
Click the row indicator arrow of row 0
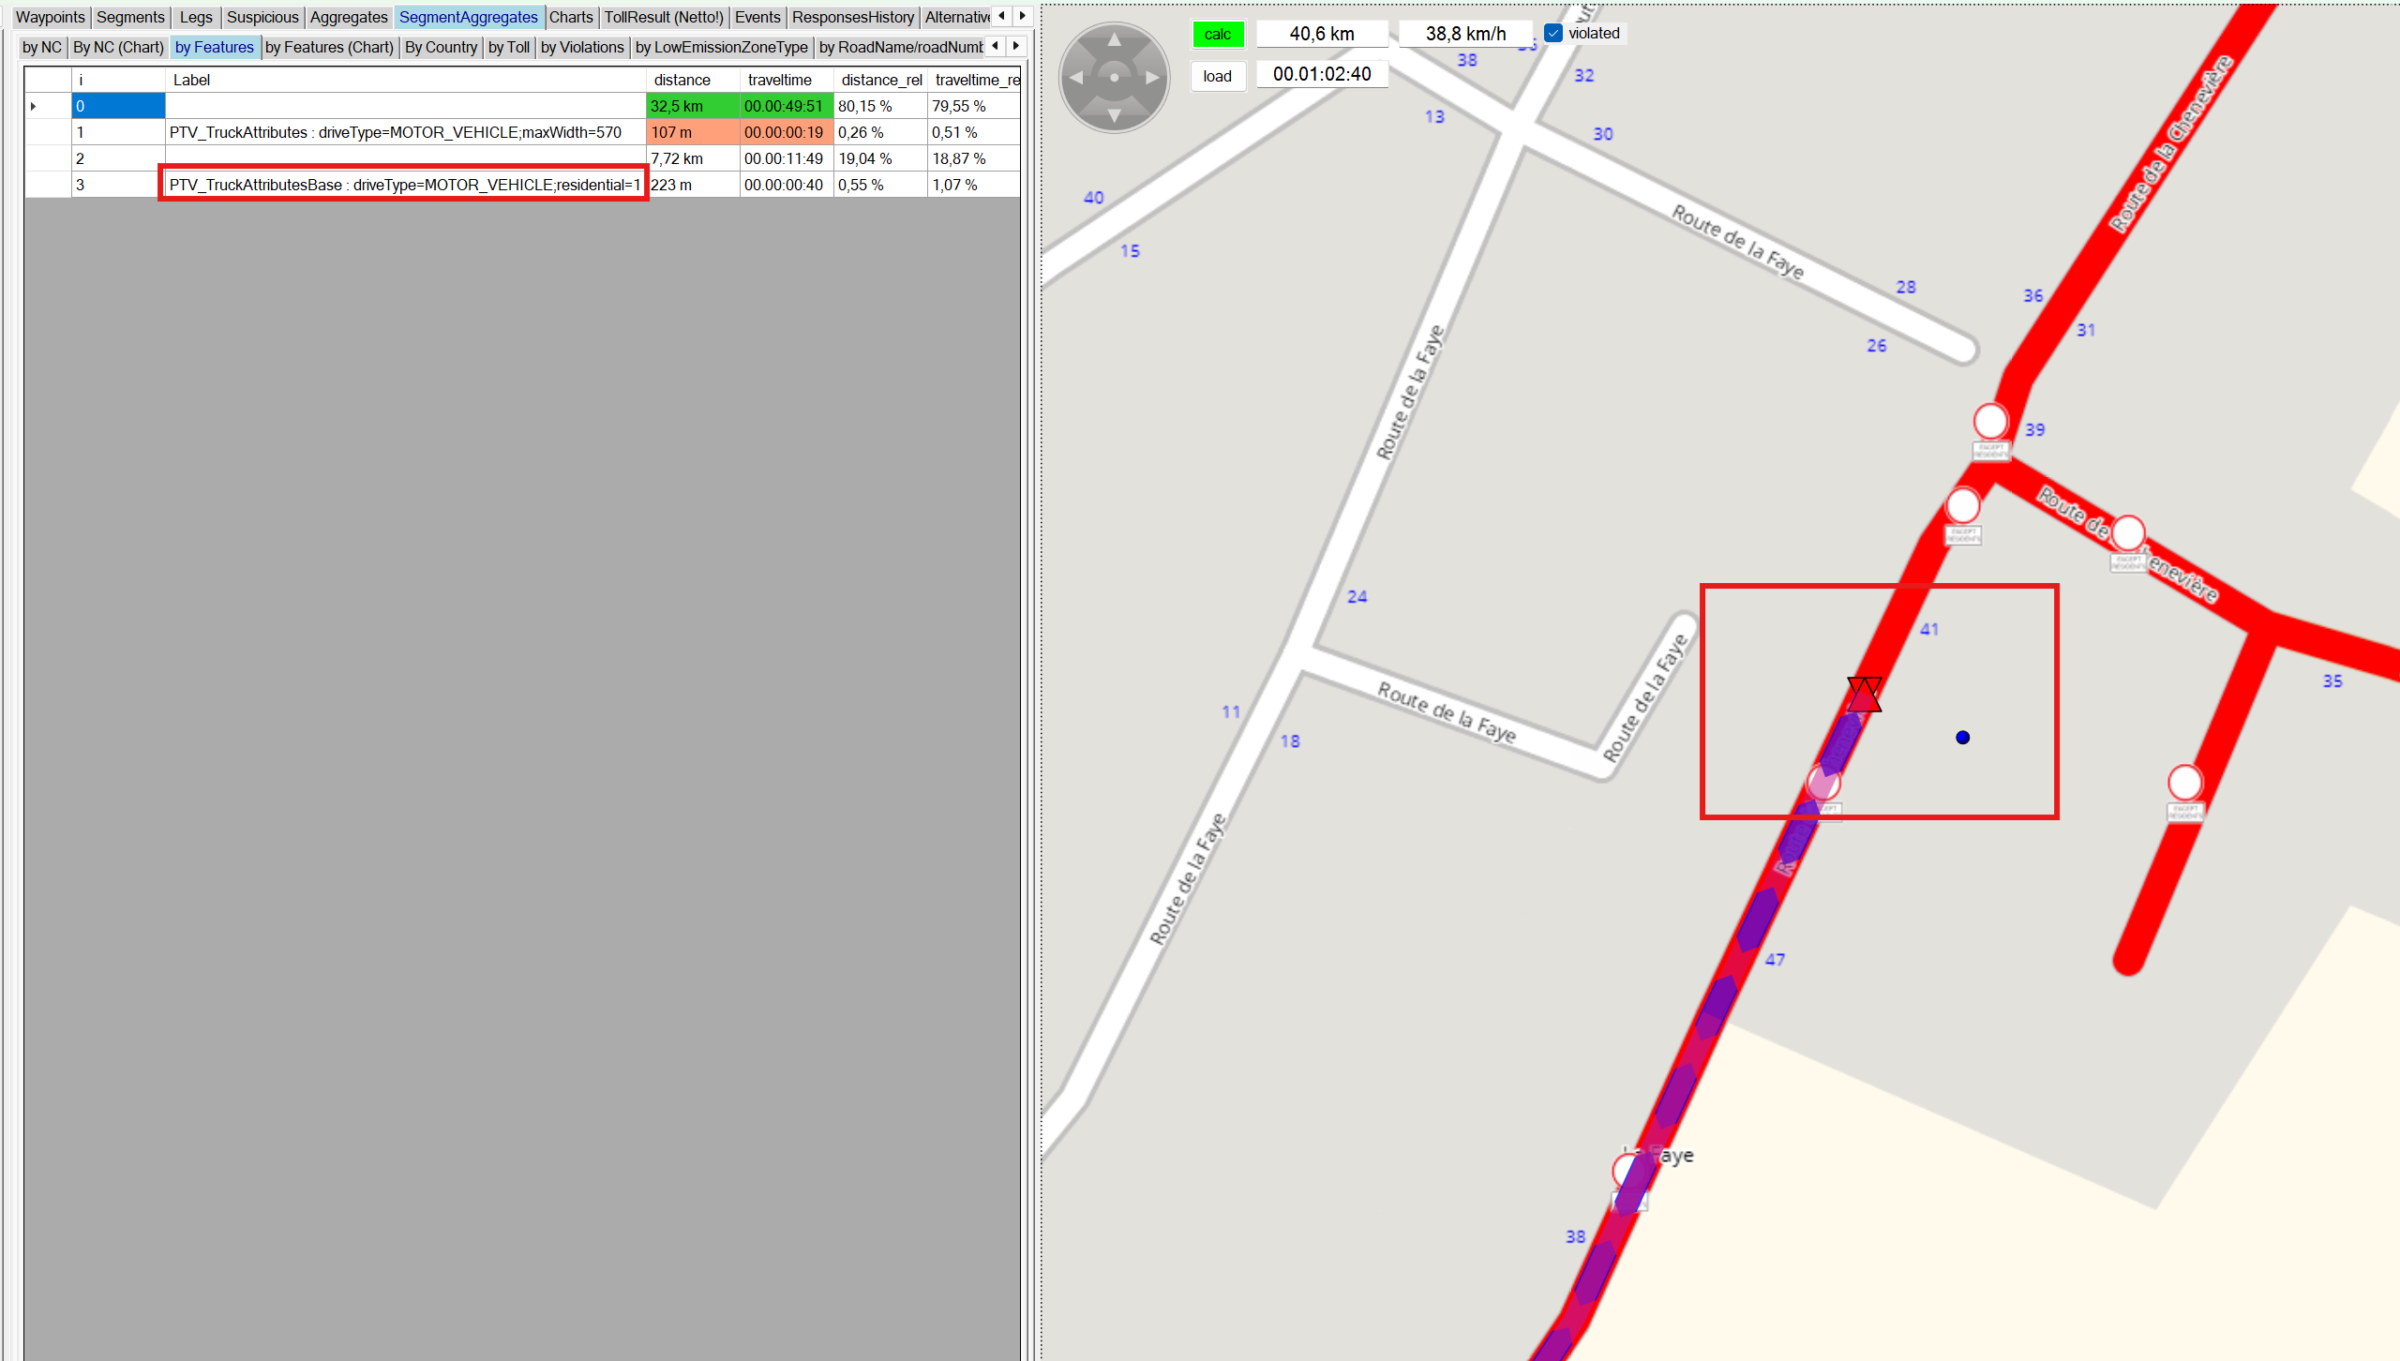click(34, 106)
